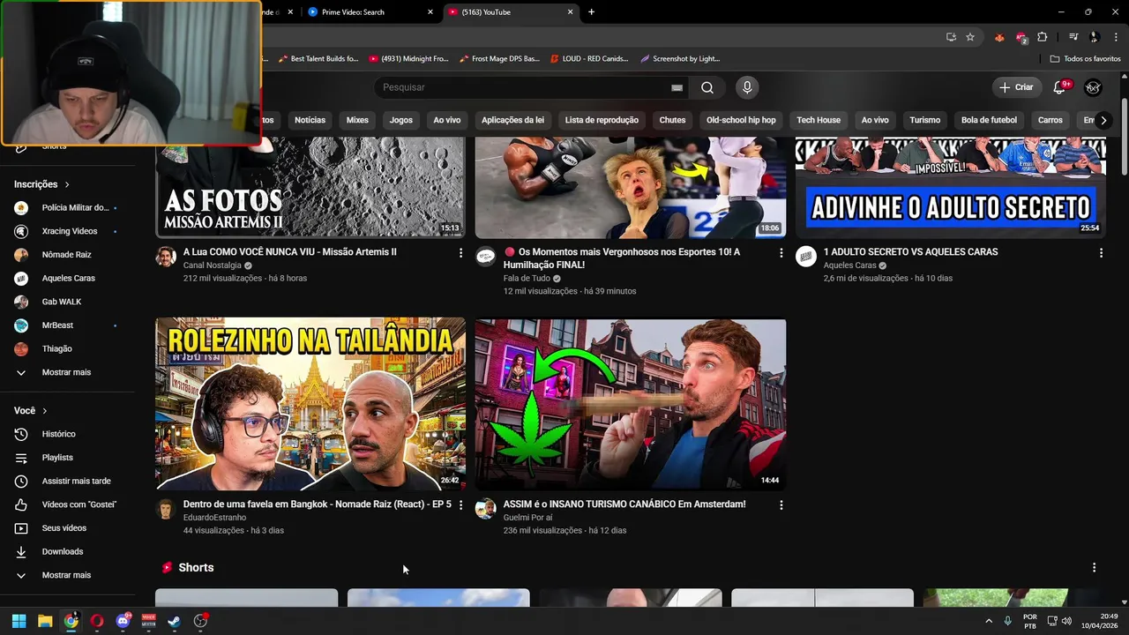The width and height of the screenshot is (1129, 635).
Task: Open Frost Mage DPS bookmark
Action: pyautogui.click(x=498, y=59)
